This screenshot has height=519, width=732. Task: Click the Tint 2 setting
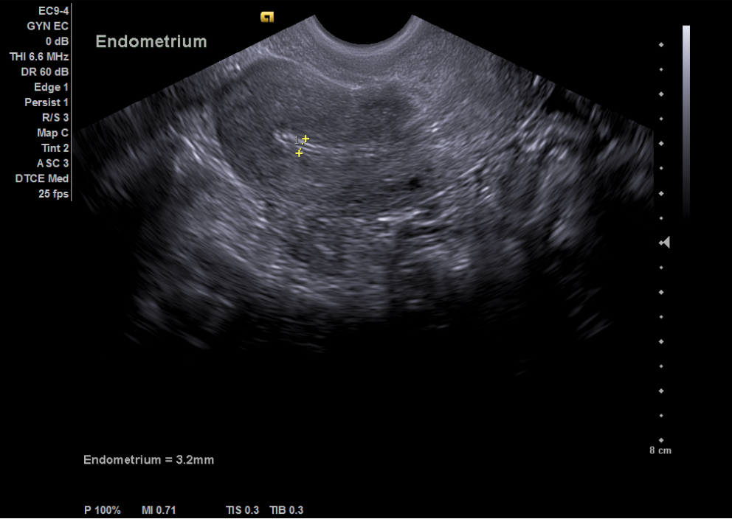point(55,148)
